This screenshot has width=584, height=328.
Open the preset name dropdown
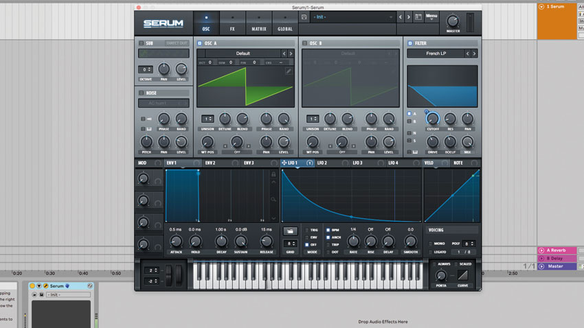tap(353, 17)
